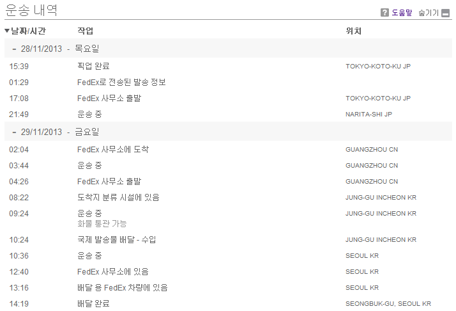Click the help question mark icon
Screen dimensions: 456x311
coord(384,13)
